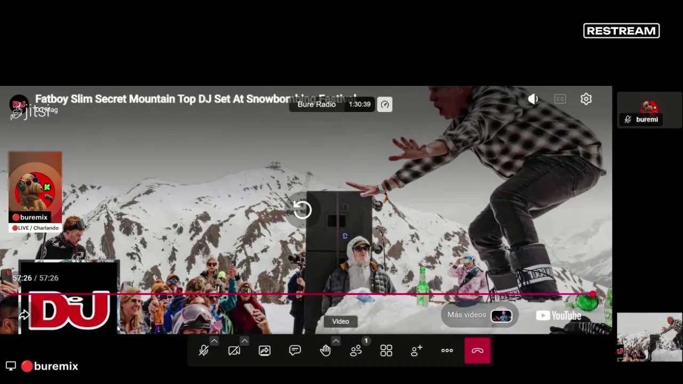Viewport: 683px width, 384px height.
Task: Open YouTube player settings gear
Action: pos(586,99)
